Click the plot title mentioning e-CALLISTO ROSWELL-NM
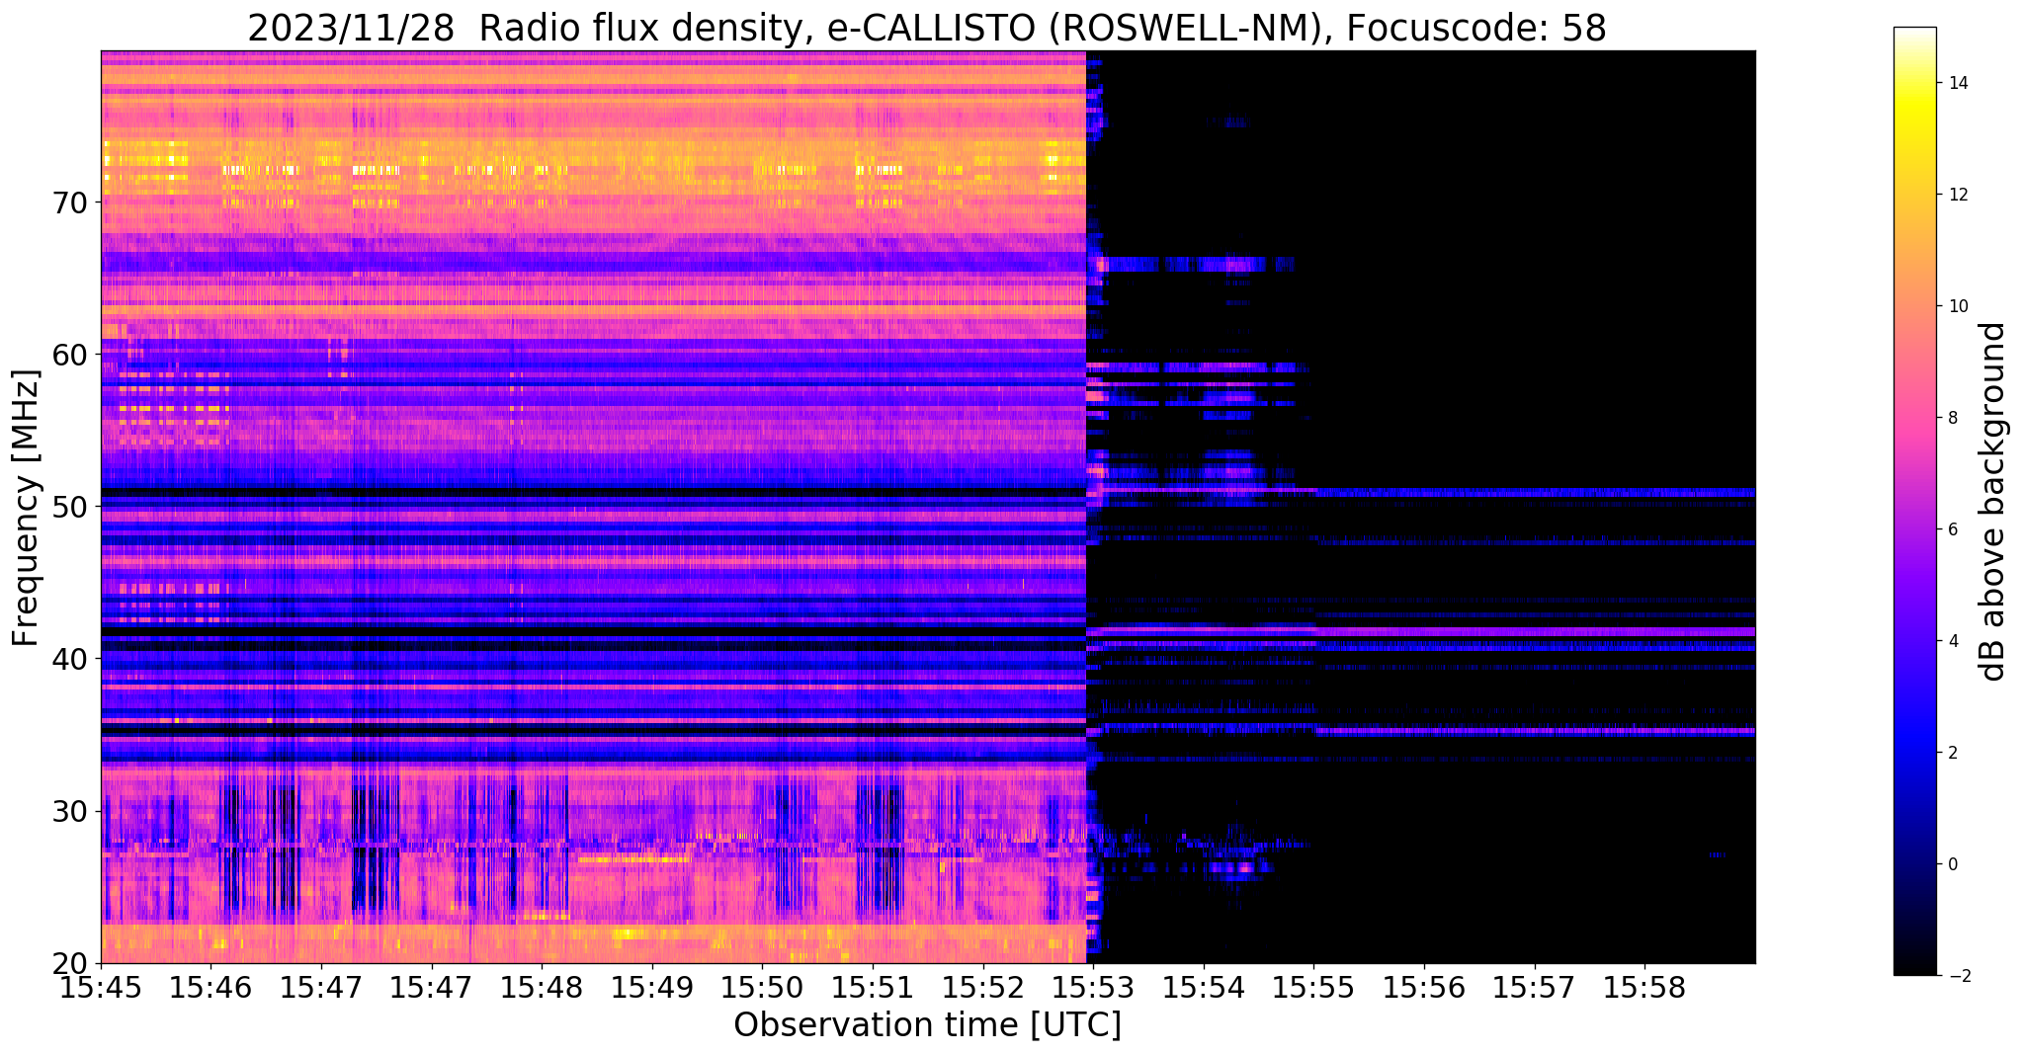This screenshot has height=1054, width=2023. pos(927,28)
